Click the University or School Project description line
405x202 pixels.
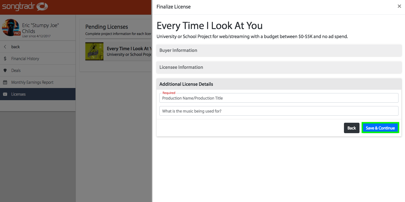252,36
